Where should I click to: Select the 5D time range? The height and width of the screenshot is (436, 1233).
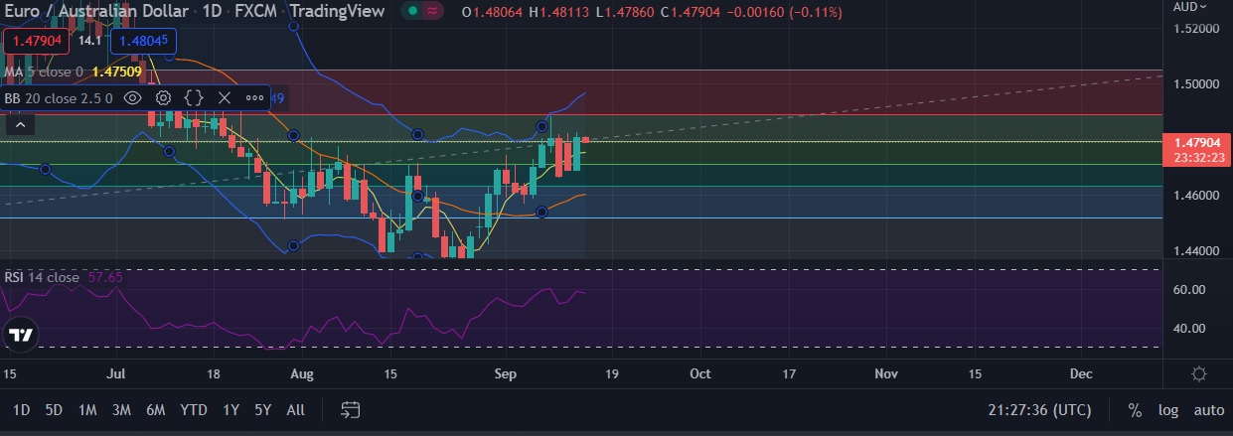click(x=54, y=409)
